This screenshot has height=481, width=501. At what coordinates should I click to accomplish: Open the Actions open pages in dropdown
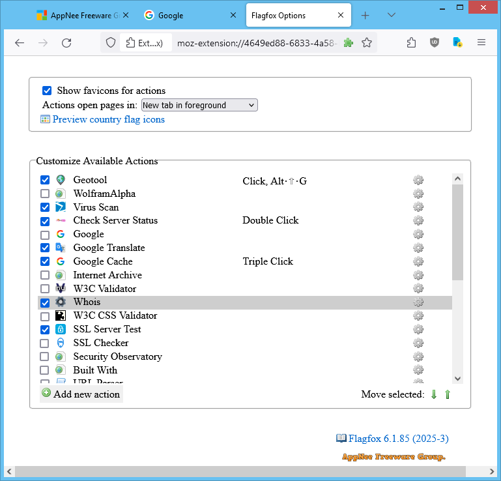[199, 105]
